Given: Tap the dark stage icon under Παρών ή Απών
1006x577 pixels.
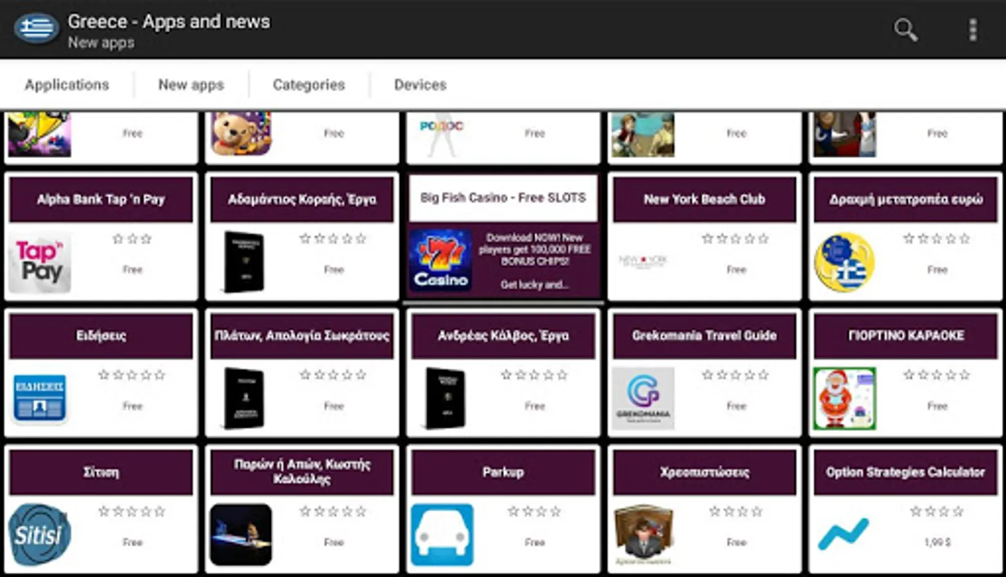Looking at the screenshot, I should (241, 535).
